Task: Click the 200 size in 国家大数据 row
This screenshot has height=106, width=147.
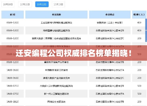Action: 139,38
